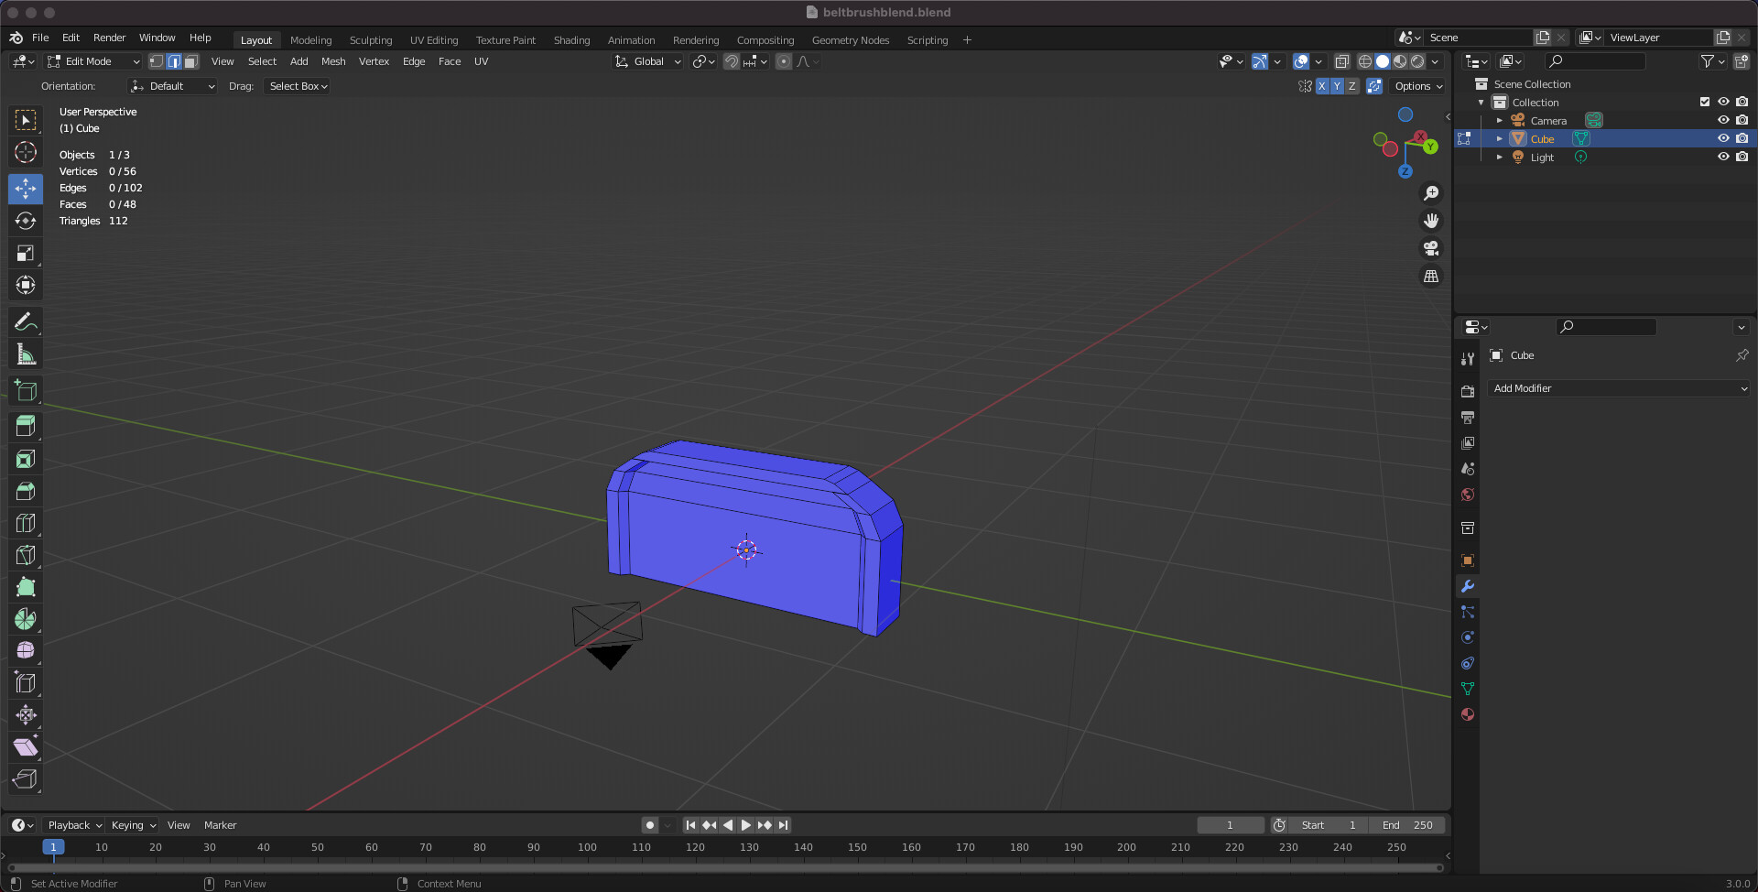The height and width of the screenshot is (892, 1758).
Task: Expand the Camera tree item
Action: (x=1499, y=121)
